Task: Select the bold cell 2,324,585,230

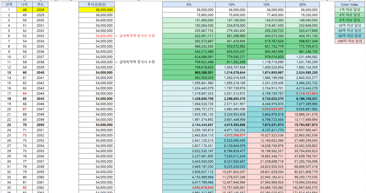Action: point(303,72)
